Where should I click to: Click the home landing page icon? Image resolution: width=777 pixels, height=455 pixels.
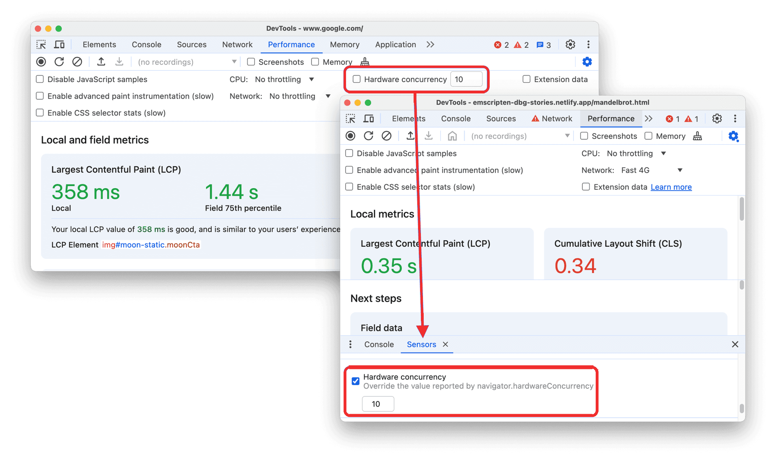[x=452, y=136]
